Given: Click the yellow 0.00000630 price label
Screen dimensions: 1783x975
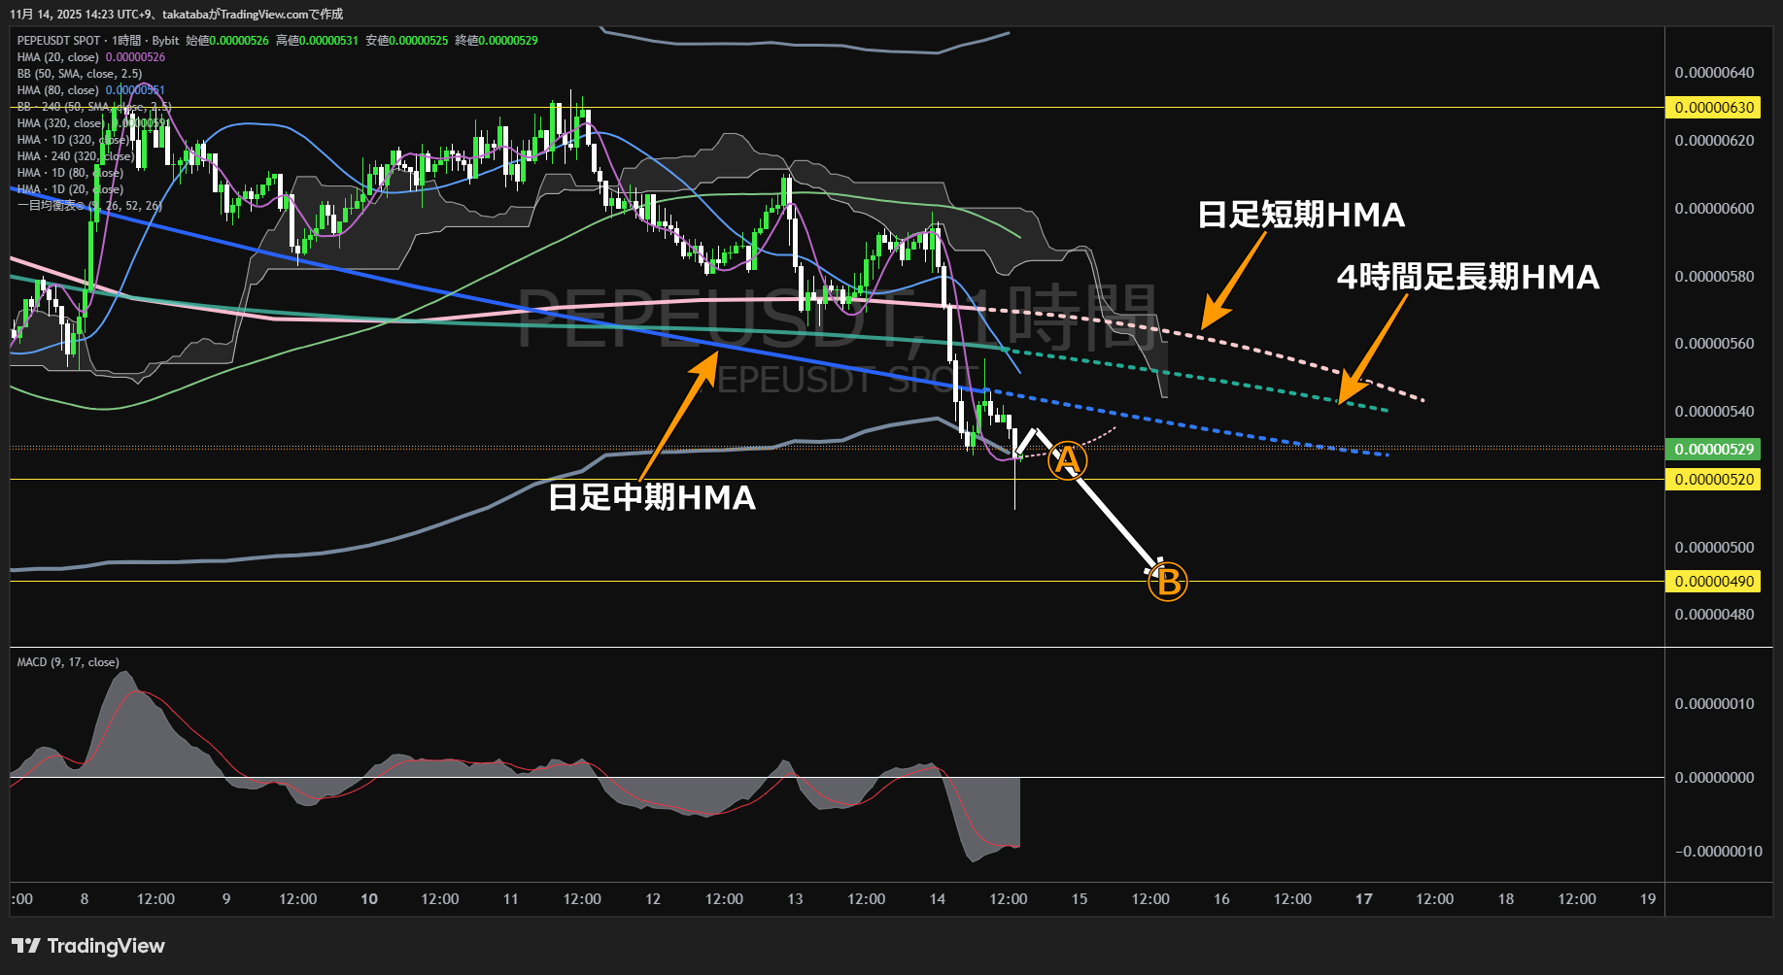Looking at the screenshot, I should pyautogui.click(x=1714, y=108).
